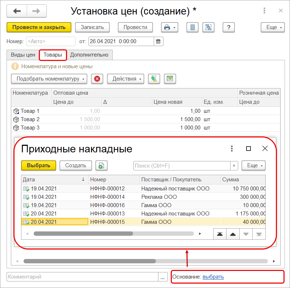Click the invoice list horizontal scrollbar thumb
This screenshot has height=288, width=290.
(x=83, y=234)
